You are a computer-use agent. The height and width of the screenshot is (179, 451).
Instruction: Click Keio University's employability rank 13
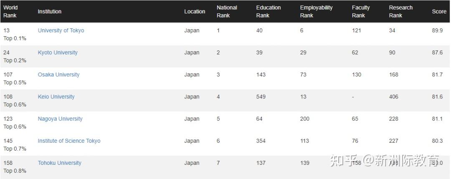(x=303, y=97)
